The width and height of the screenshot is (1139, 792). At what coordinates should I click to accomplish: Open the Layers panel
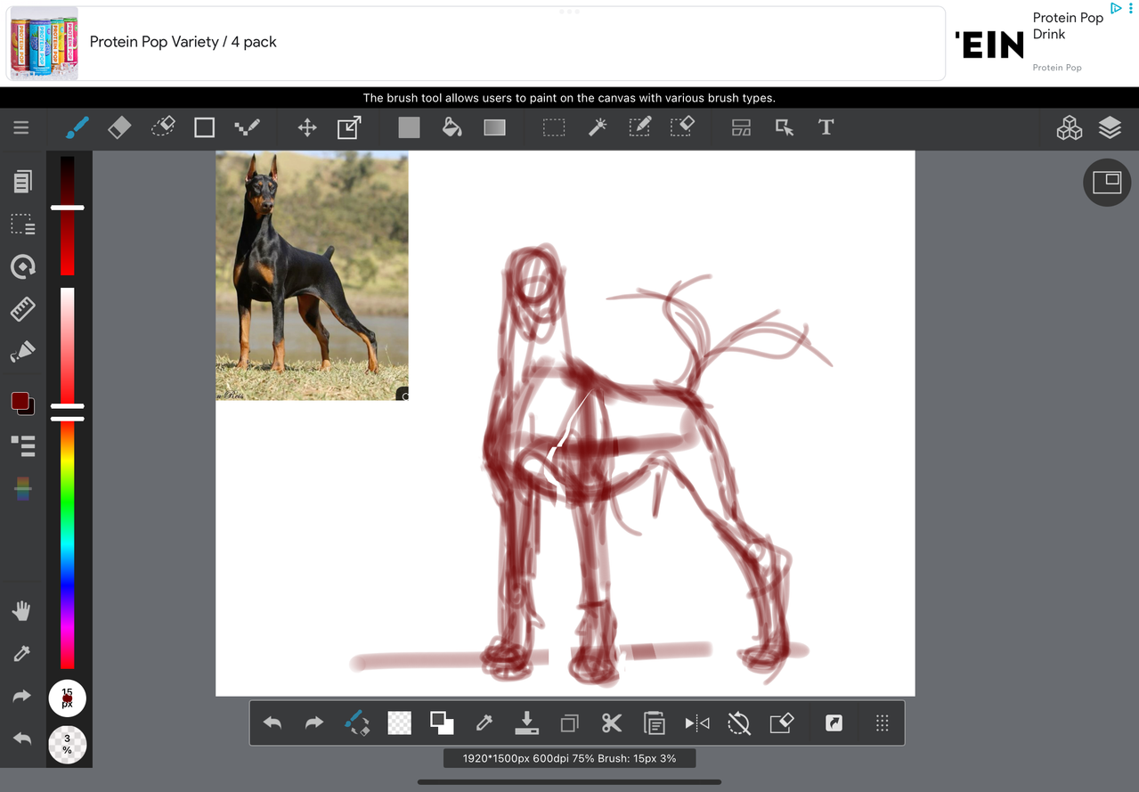tap(1110, 128)
